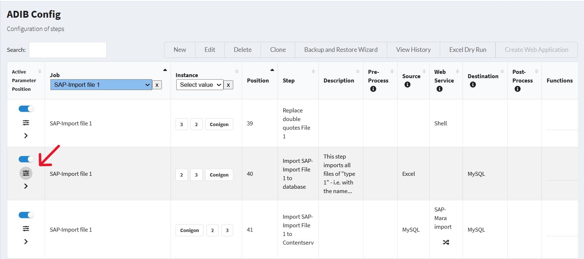Image resolution: width=584 pixels, height=259 pixels.
Task: Click the Excel Dry Run button
Action: [x=468, y=50]
